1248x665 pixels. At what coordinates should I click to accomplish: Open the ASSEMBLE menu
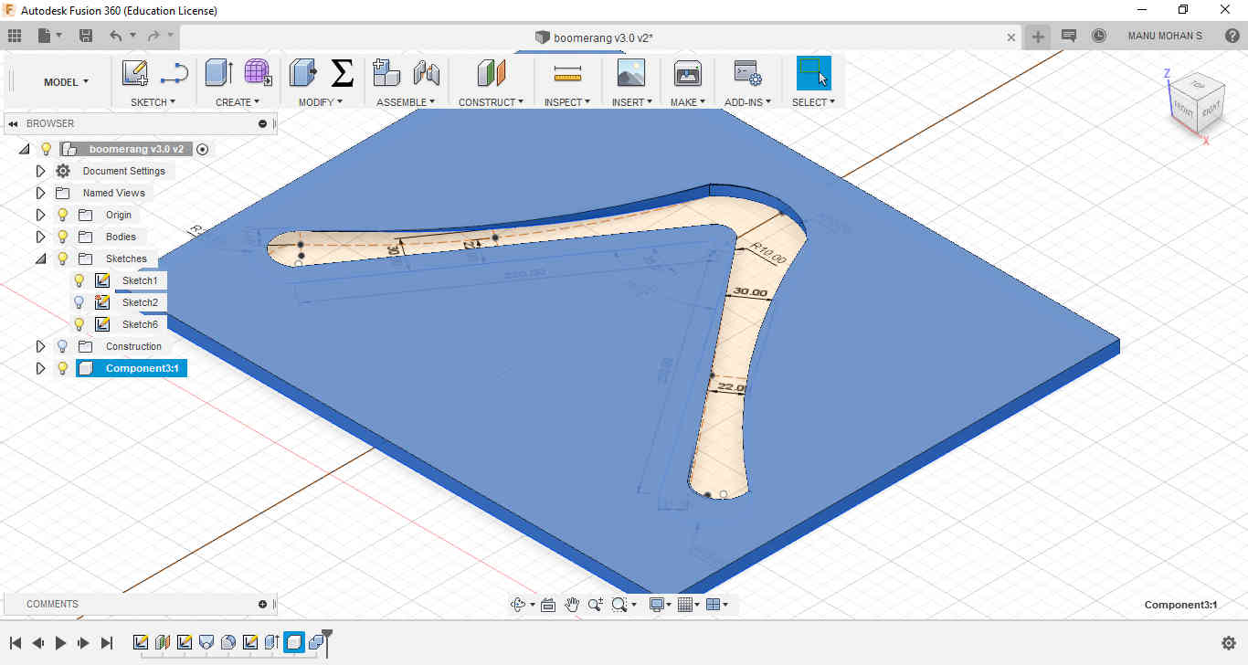(x=406, y=102)
